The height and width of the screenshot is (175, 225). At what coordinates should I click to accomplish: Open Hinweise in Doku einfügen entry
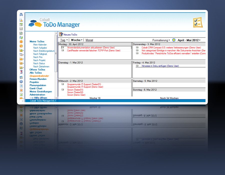(x=160, y=66)
